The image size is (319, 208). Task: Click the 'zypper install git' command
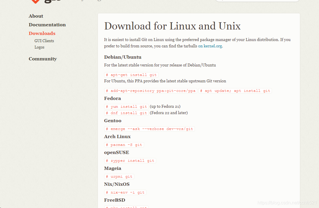pyautogui.click(x=130, y=161)
